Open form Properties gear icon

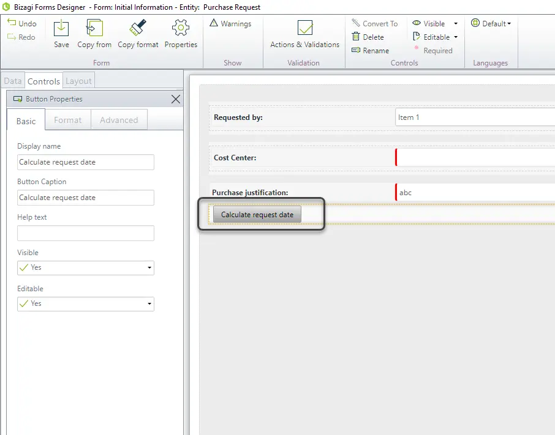click(x=181, y=28)
